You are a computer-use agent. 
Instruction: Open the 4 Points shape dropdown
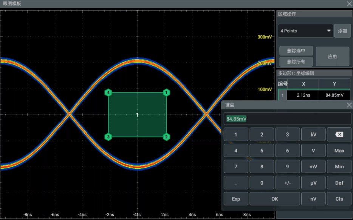(305, 31)
